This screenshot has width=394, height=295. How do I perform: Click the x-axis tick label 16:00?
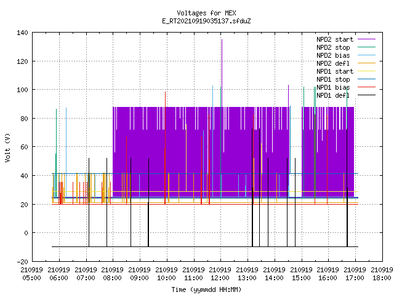[328, 278]
